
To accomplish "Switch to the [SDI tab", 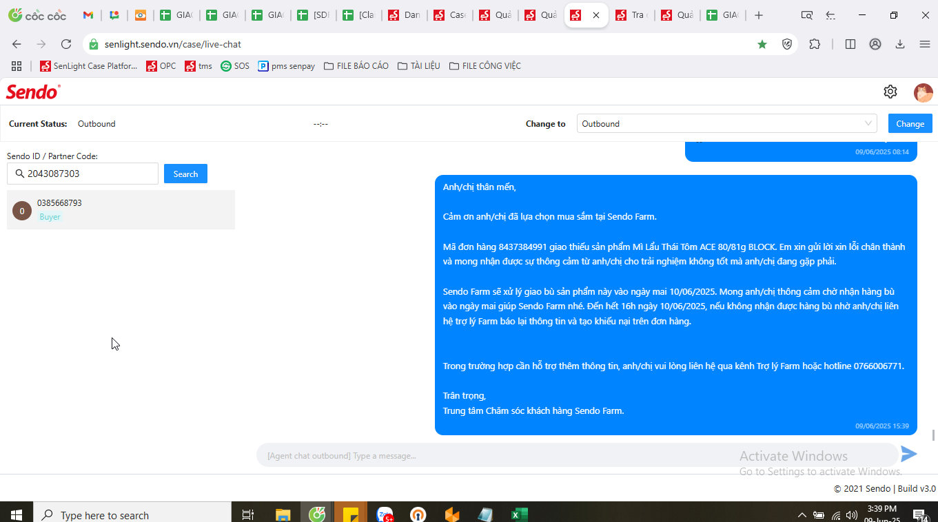I will [314, 15].
